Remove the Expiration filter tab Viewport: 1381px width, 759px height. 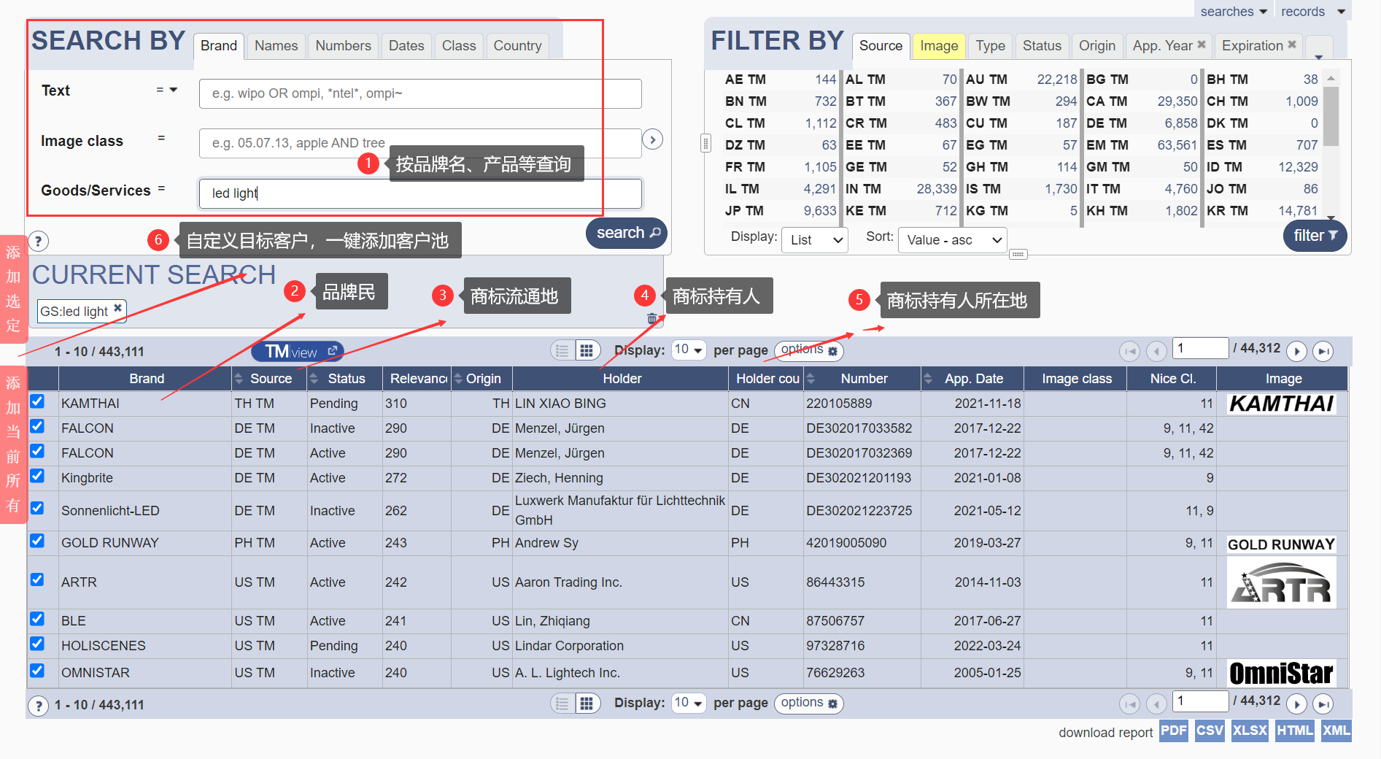click(x=1292, y=45)
